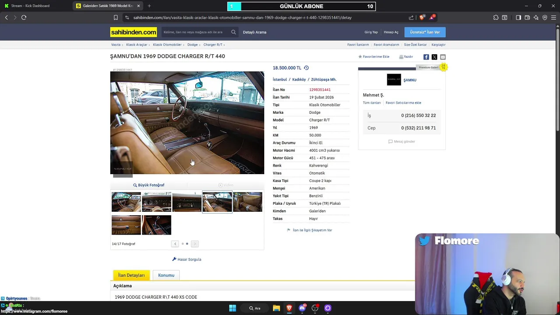Open Dodge breadcrumb link
Image resolution: width=560 pixels, height=315 pixels.
192,45
